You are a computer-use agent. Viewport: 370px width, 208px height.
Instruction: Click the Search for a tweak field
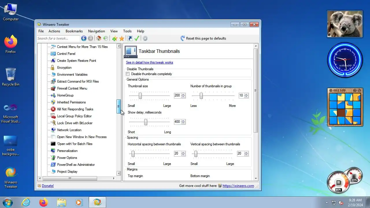58,38
